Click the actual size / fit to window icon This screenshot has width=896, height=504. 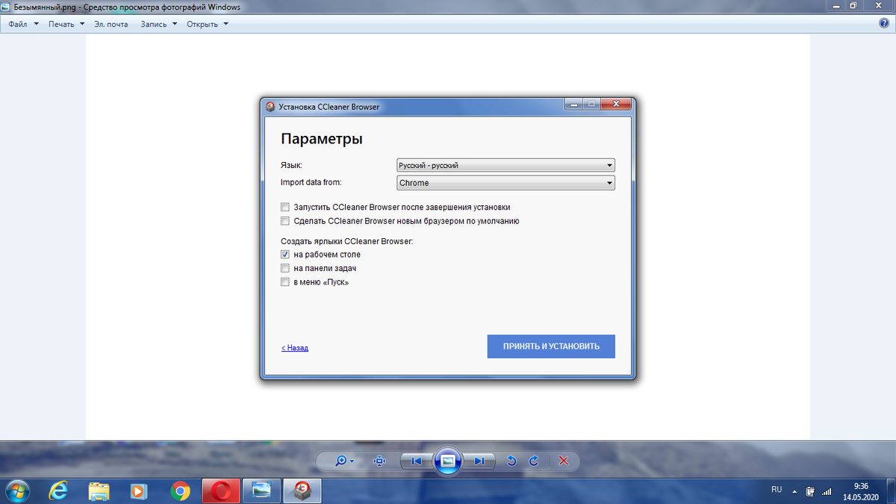pyautogui.click(x=379, y=461)
